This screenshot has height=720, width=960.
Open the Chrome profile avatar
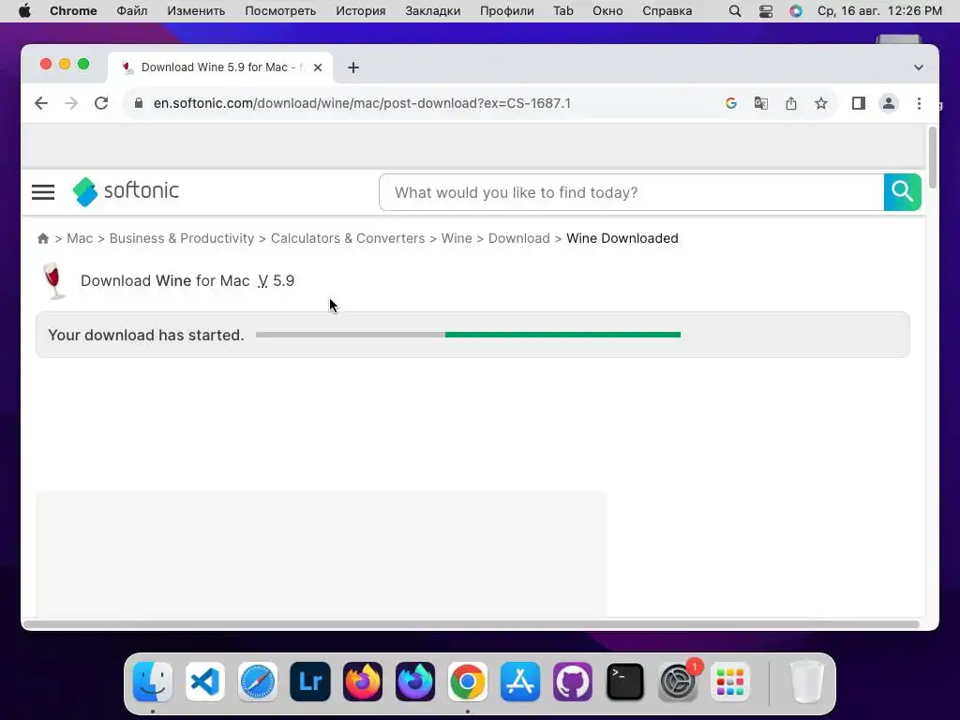tap(889, 103)
